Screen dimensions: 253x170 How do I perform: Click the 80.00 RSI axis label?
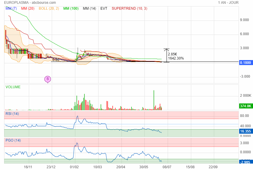tap(244, 116)
